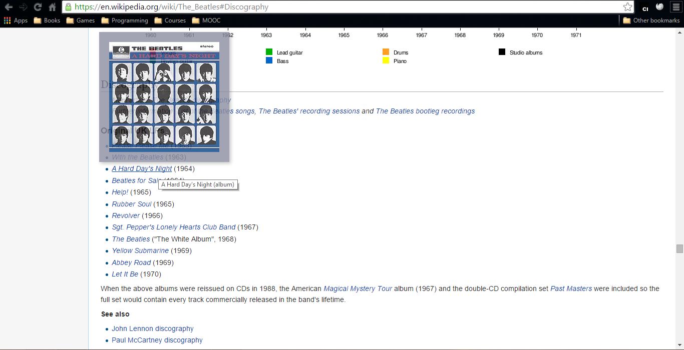This screenshot has width=684, height=350.
Task: Open the Help! album link
Action: (x=120, y=192)
